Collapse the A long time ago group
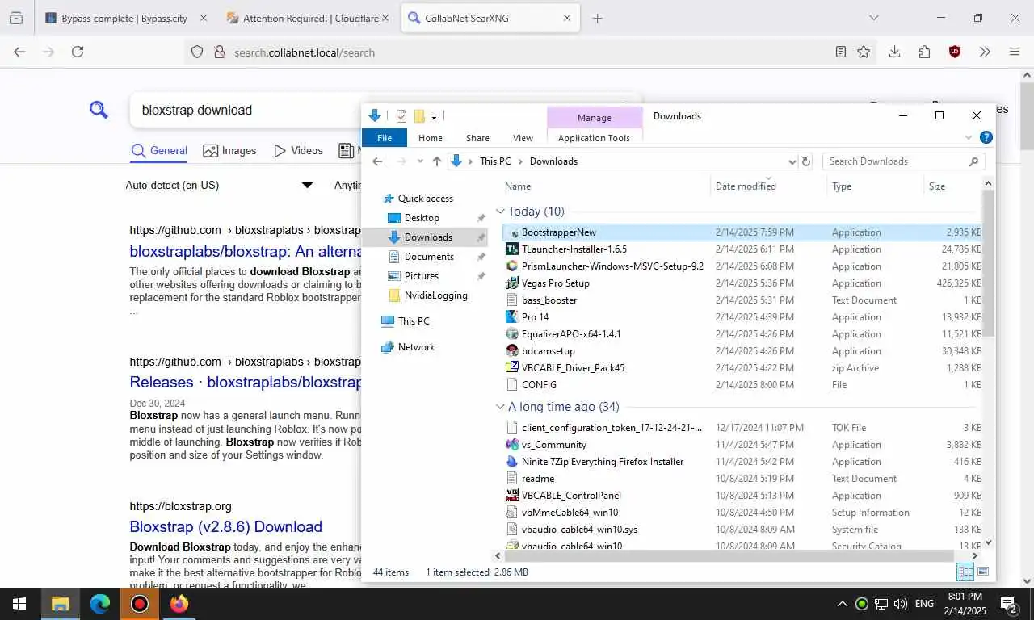Viewport: 1034px width, 620px height. (x=500, y=407)
